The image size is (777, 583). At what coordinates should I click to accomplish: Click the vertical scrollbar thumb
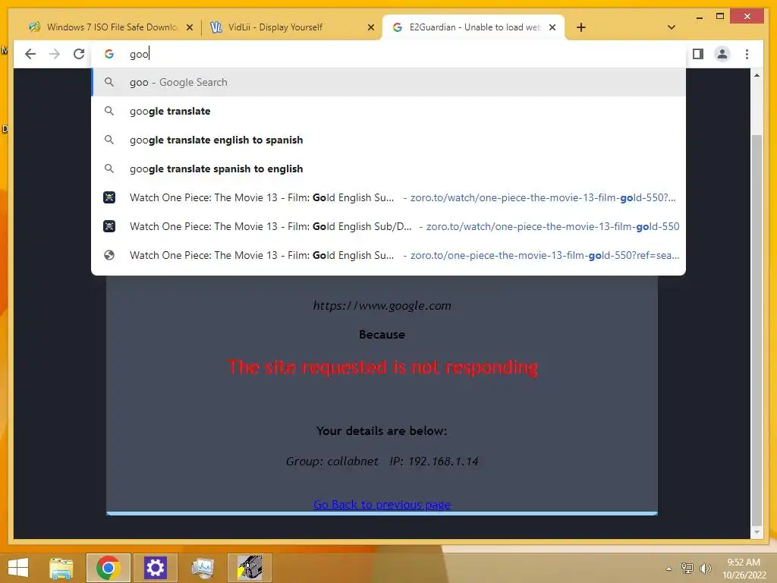[757, 329]
